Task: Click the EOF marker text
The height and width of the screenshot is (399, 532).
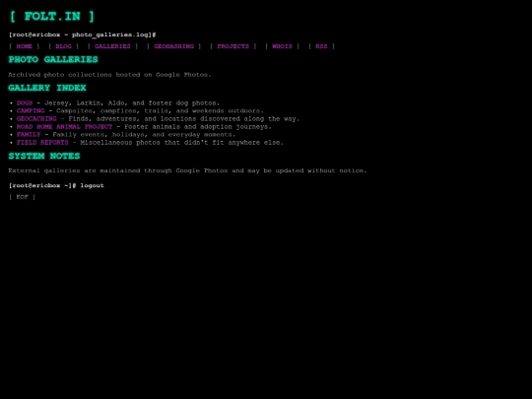Action: click(22, 197)
